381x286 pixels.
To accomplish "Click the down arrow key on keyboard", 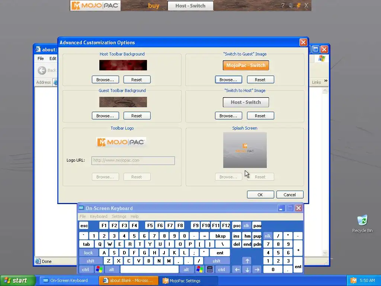I will point(247,270).
